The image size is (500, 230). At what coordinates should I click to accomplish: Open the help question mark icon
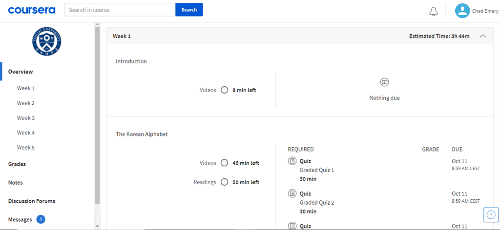click(491, 215)
